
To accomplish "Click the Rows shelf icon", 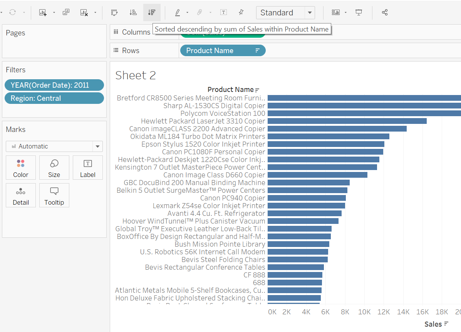I will (x=116, y=50).
